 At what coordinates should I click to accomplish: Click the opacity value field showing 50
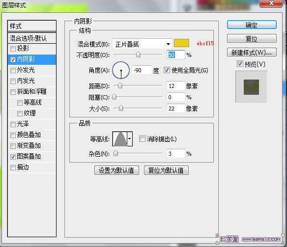(x=175, y=55)
